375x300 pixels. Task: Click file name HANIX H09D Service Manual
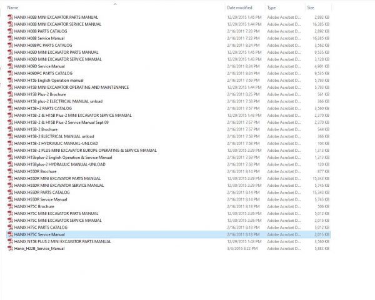(x=39, y=66)
